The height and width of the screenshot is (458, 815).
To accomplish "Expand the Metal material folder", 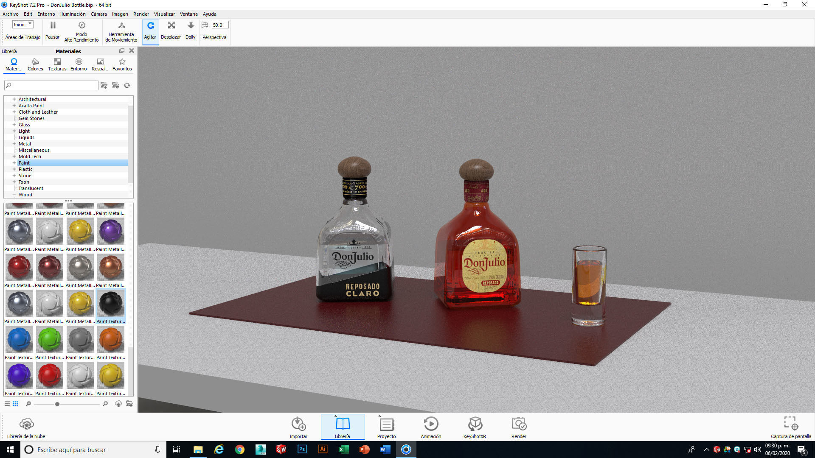I will click(14, 144).
